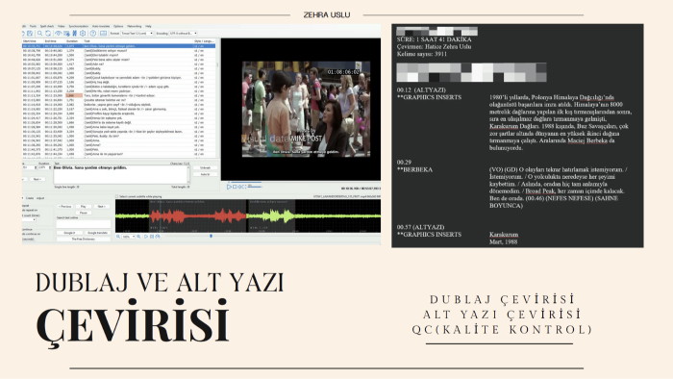Click the Search text online field
Viewport: 673px width, 379px height.
[x=84, y=224]
